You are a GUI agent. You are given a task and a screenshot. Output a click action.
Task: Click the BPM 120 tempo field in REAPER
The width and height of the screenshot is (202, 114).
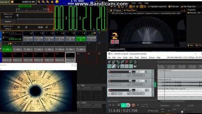163,111
